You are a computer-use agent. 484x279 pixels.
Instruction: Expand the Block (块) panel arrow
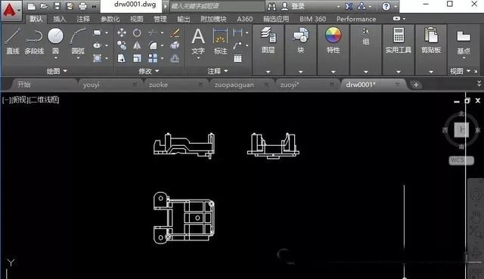pos(301,72)
